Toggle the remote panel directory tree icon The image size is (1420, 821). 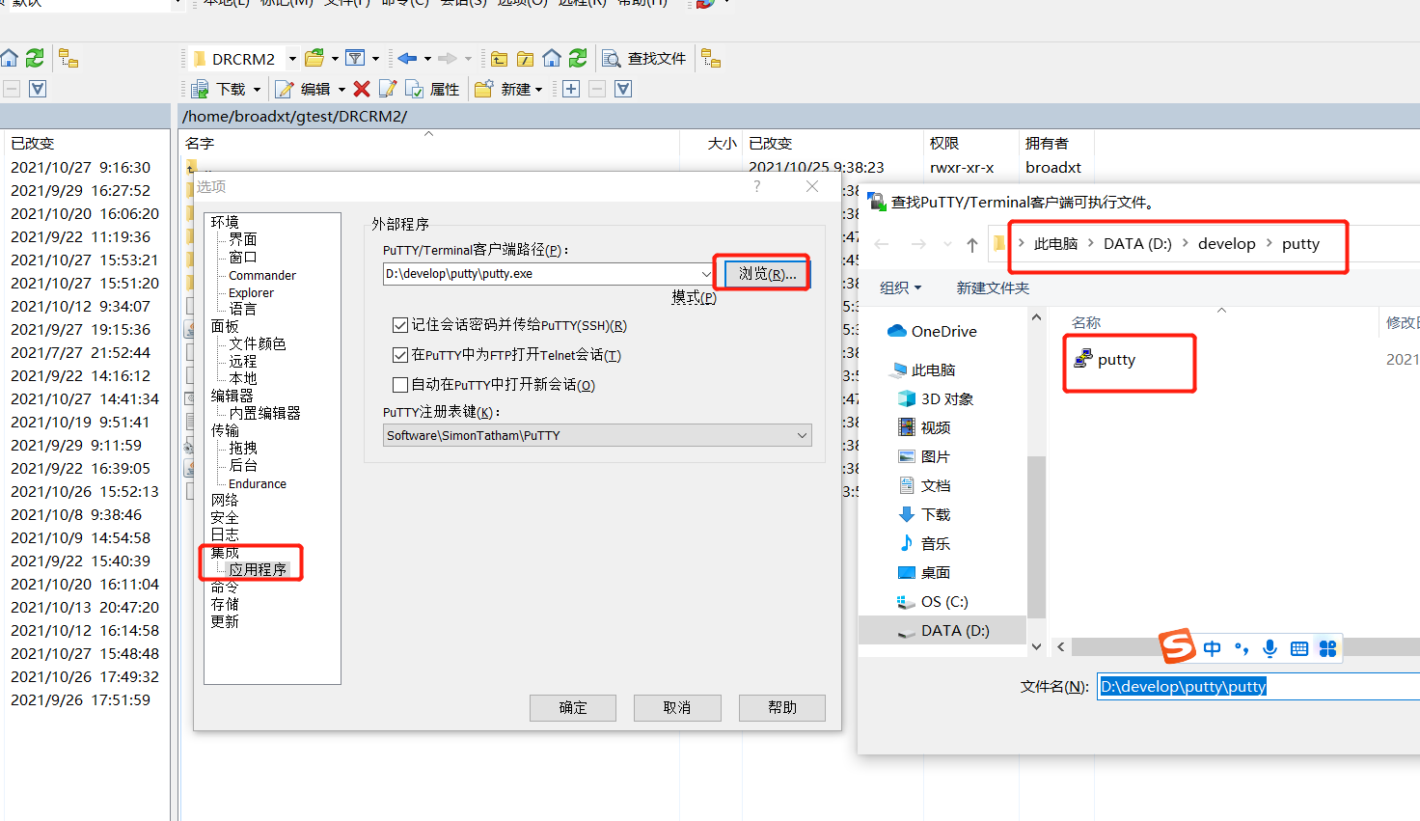tap(711, 59)
